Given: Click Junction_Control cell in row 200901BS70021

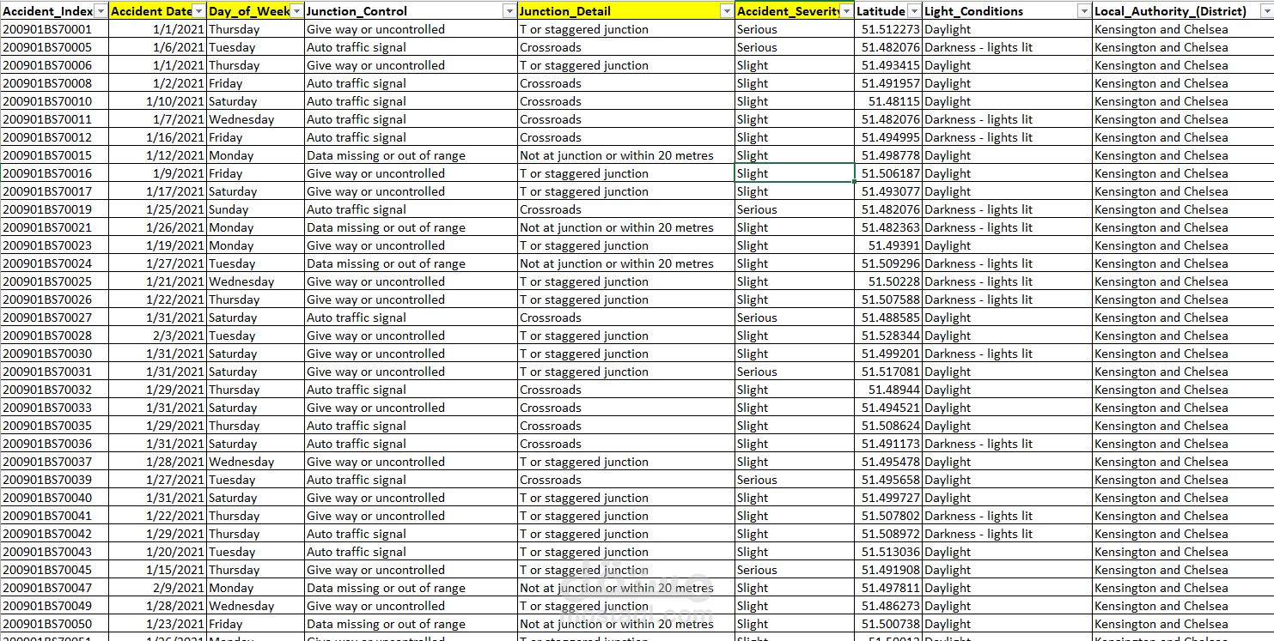Looking at the screenshot, I should 411,227.
